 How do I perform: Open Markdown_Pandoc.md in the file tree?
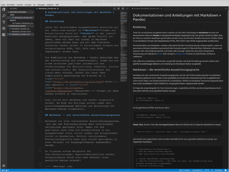point(21,34)
